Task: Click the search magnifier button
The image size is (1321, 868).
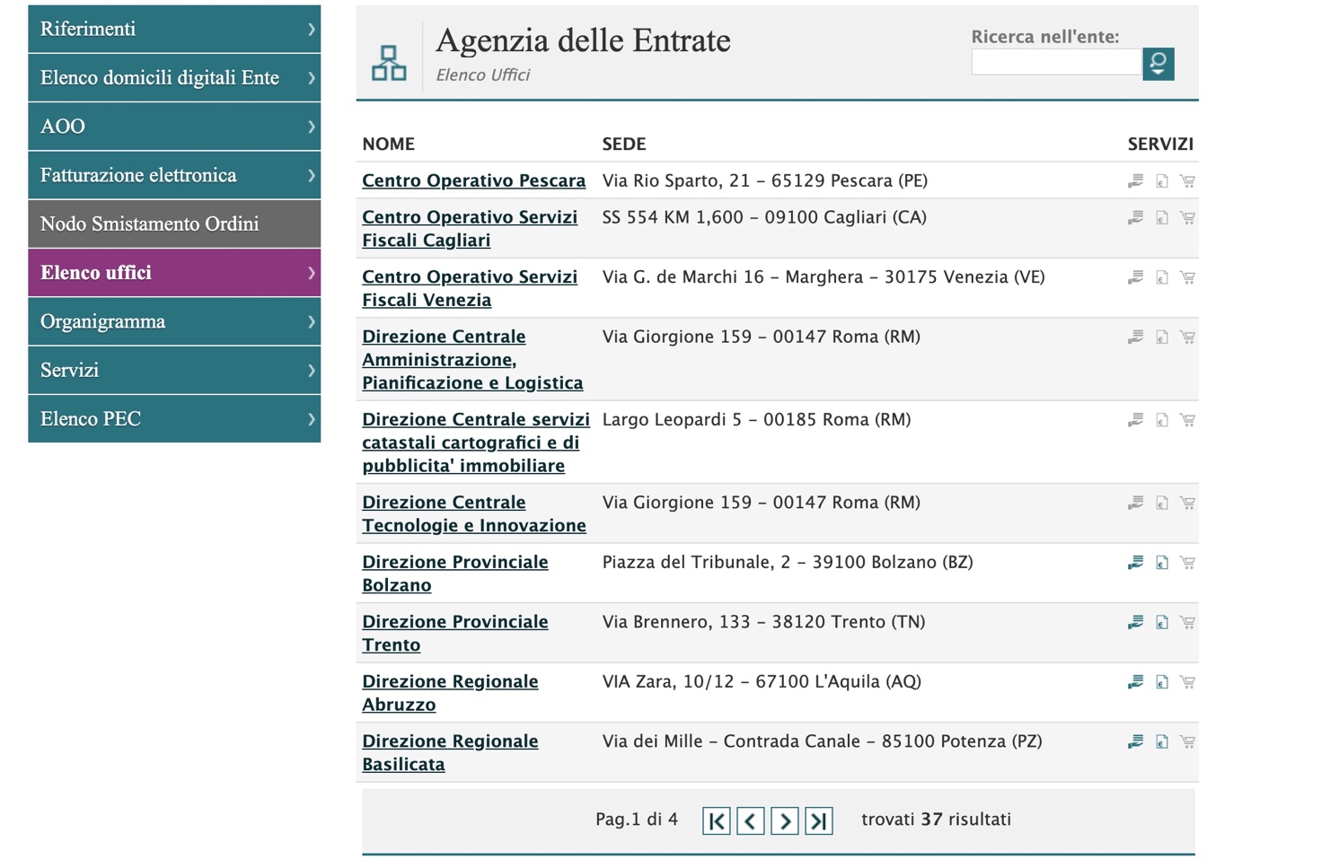Action: click(1158, 64)
